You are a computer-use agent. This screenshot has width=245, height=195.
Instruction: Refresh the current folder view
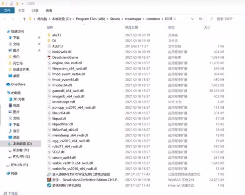(x=201, y=19)
